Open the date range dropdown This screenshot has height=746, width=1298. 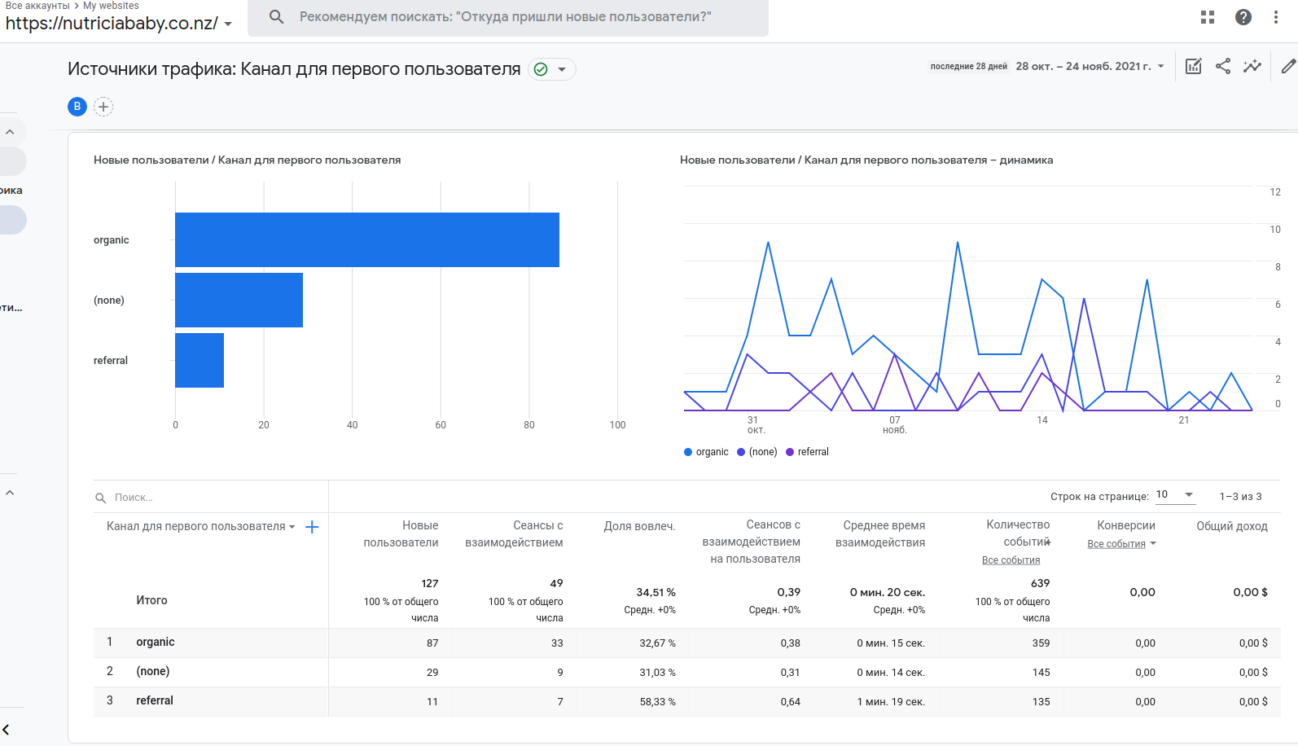1089,67
